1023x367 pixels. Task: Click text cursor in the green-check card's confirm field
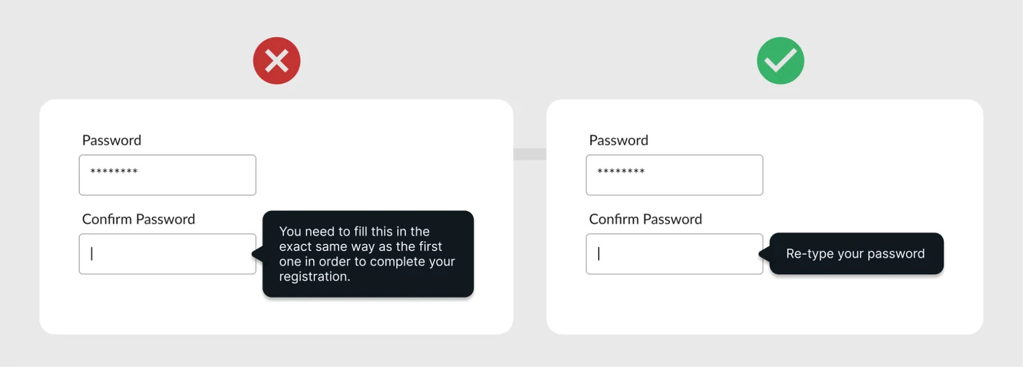click(598, 254)
